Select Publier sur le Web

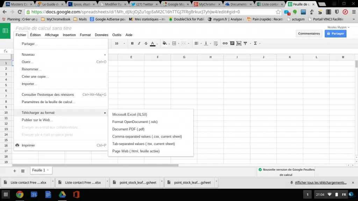[x=61, y=120]
